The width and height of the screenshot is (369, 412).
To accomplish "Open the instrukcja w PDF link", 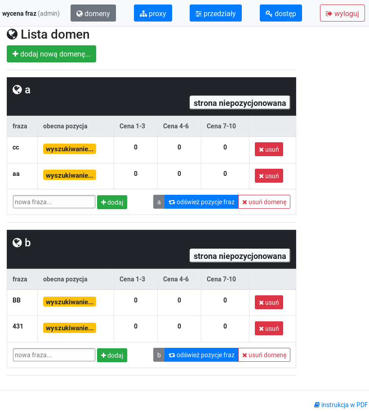I will (341, 405).
